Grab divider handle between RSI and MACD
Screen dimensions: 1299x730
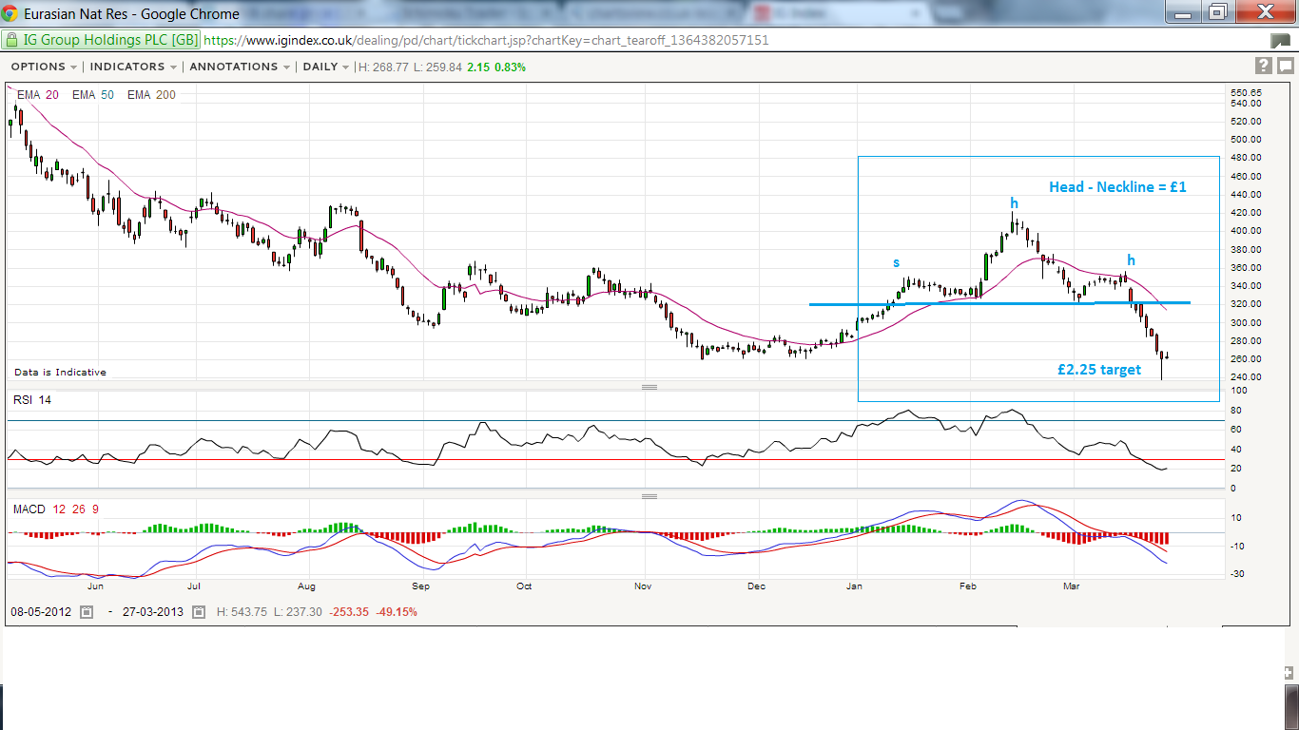click(649, 496)
